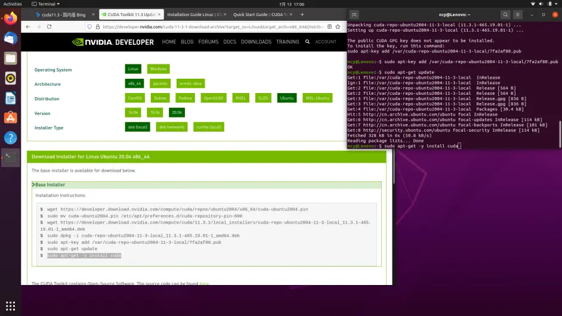Select OpenSUSE distribution
The width and height of the screenshot is (562, 316).
[214, 98]
